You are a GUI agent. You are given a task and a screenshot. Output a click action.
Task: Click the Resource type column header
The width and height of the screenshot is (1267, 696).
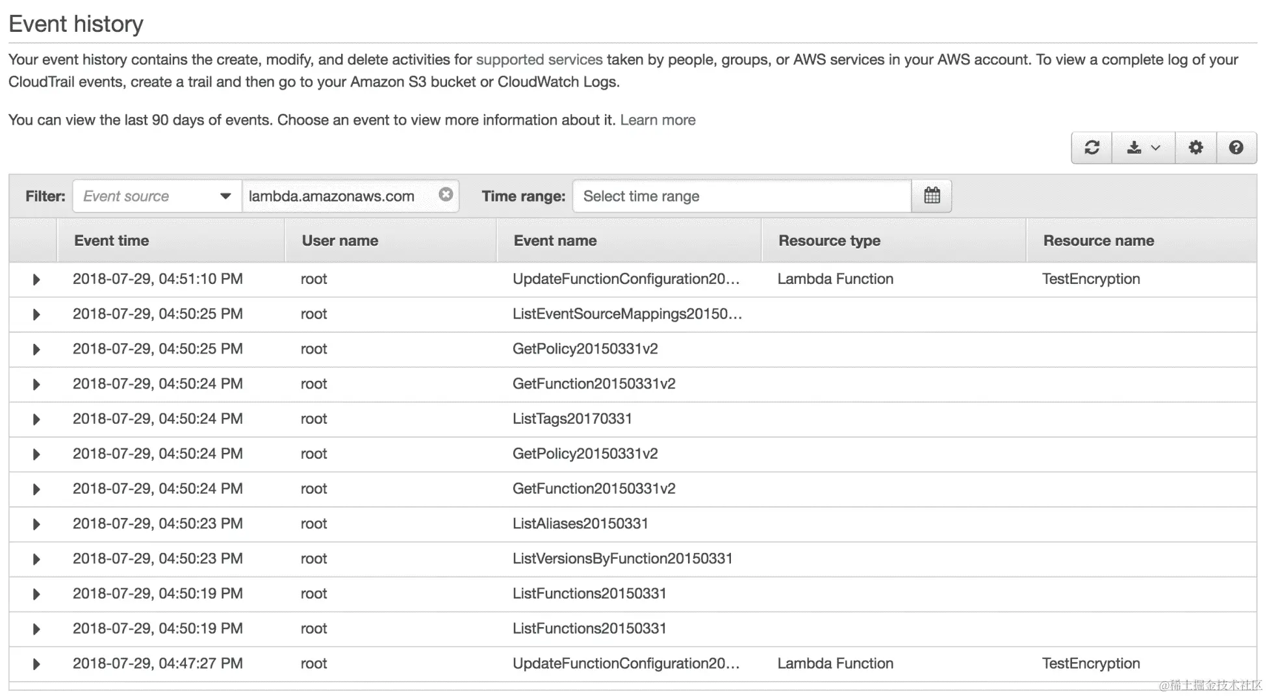(829, 240)
